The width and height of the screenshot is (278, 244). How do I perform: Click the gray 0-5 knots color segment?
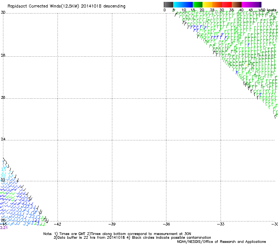point(168,5)
